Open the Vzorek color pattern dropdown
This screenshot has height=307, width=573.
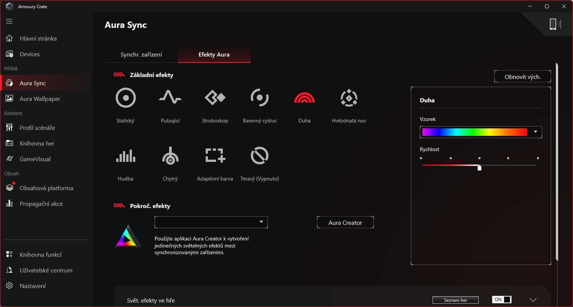tap(481, 132)
